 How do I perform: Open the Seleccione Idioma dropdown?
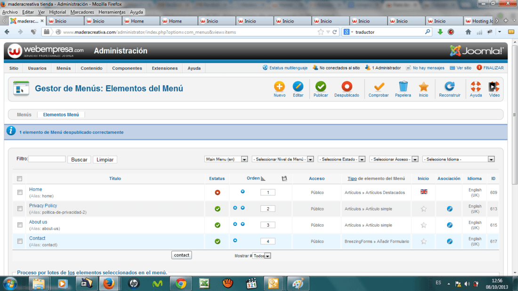459,159
